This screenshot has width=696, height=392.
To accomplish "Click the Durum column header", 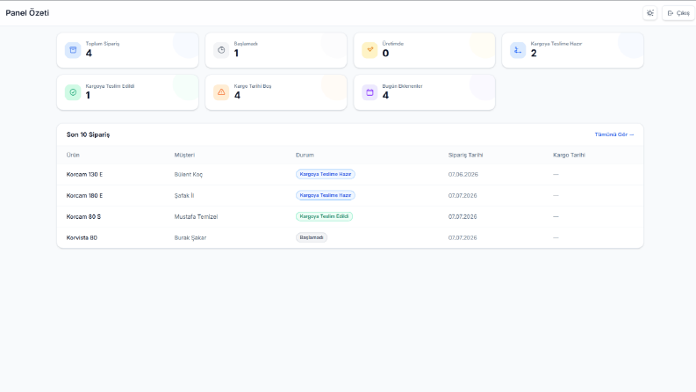I will point(305,155).
